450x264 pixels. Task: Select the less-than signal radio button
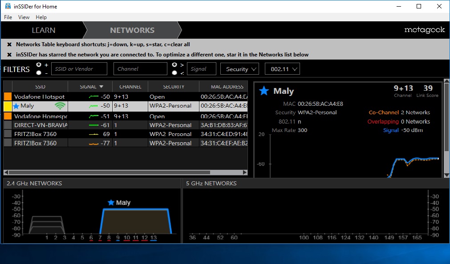click(174, 73)
